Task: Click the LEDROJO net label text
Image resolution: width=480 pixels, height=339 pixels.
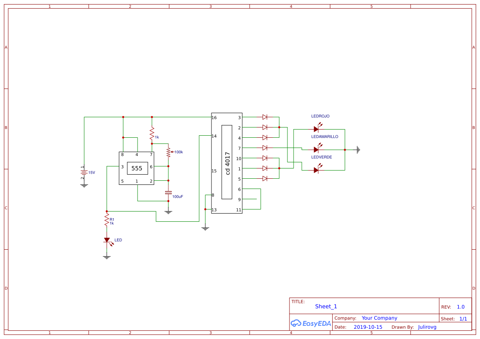Action: 320,116
